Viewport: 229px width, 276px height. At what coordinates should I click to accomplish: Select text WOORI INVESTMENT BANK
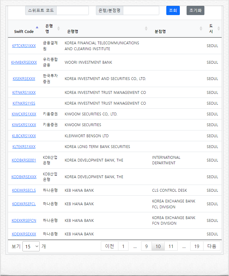[88, 62]
